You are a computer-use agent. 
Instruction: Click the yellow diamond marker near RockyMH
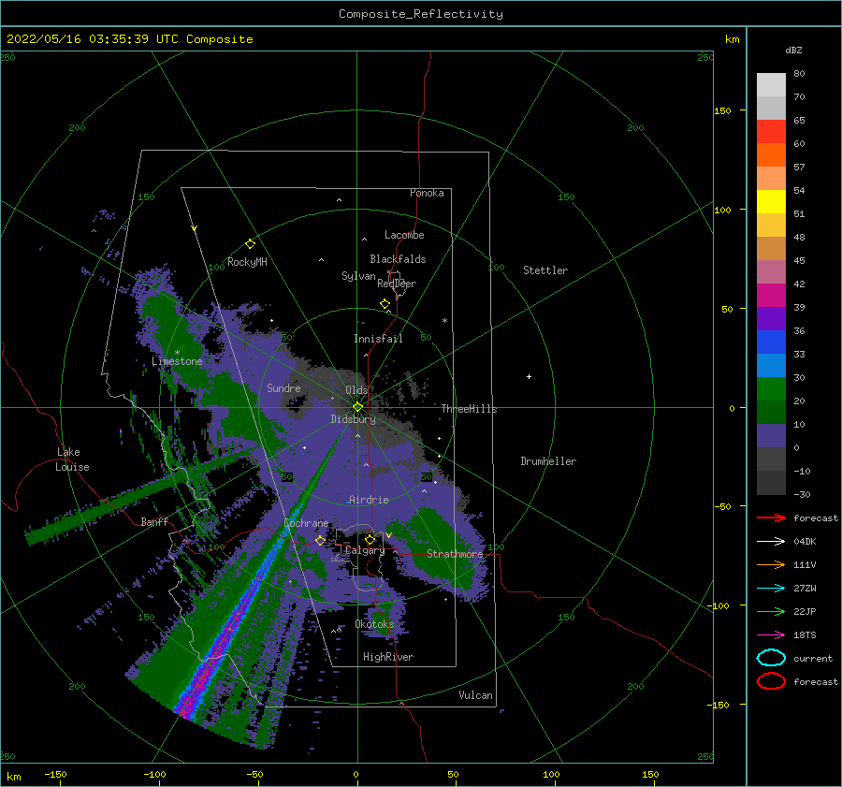(250, 244)
